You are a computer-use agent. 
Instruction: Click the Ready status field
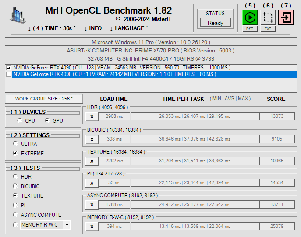[215, 23]
